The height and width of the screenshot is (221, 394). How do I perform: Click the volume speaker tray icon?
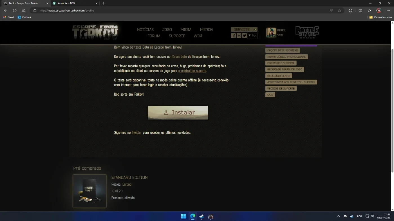click(372, 216)
